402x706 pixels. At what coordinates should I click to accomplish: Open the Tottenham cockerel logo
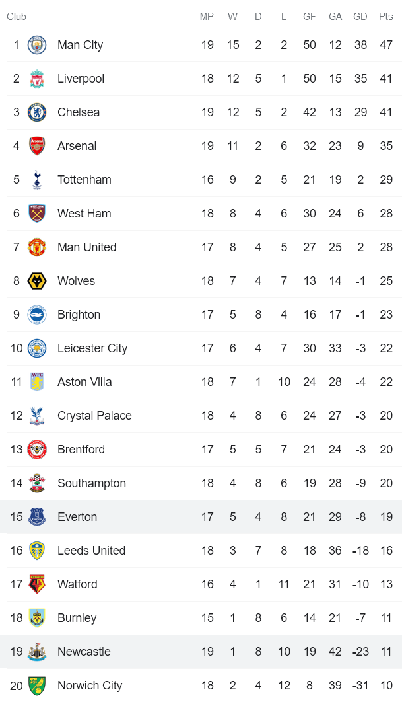coord(37,180)
